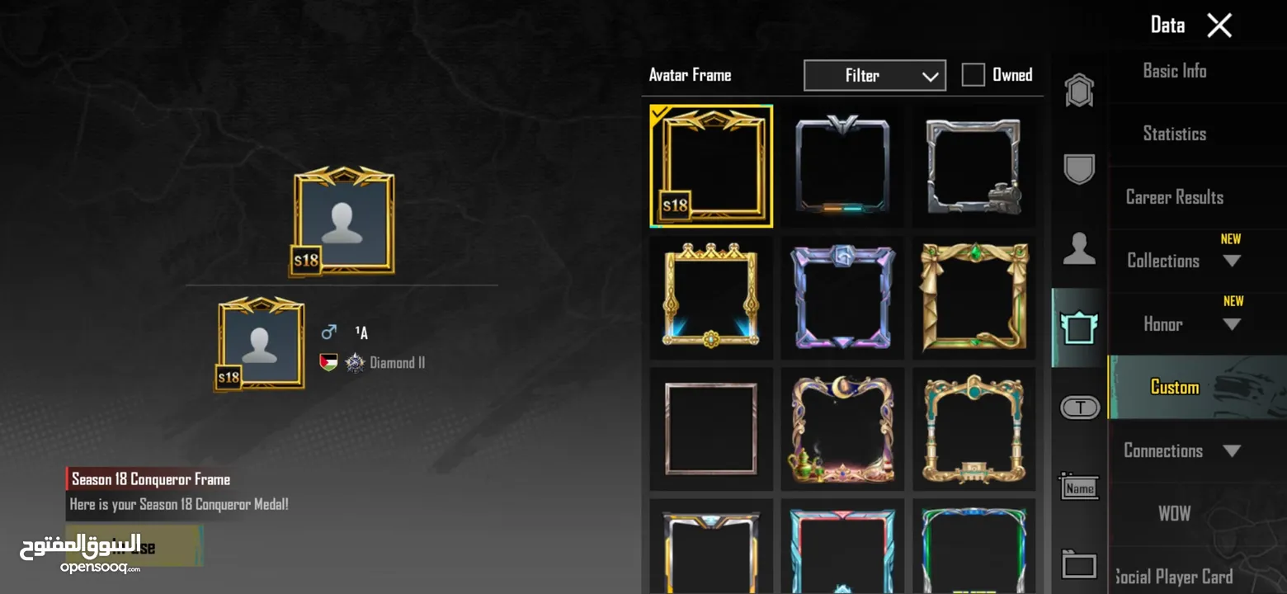The image size is (1287, 594).
Task: Close the Data panel with X
Action: tap(1219, 26)
